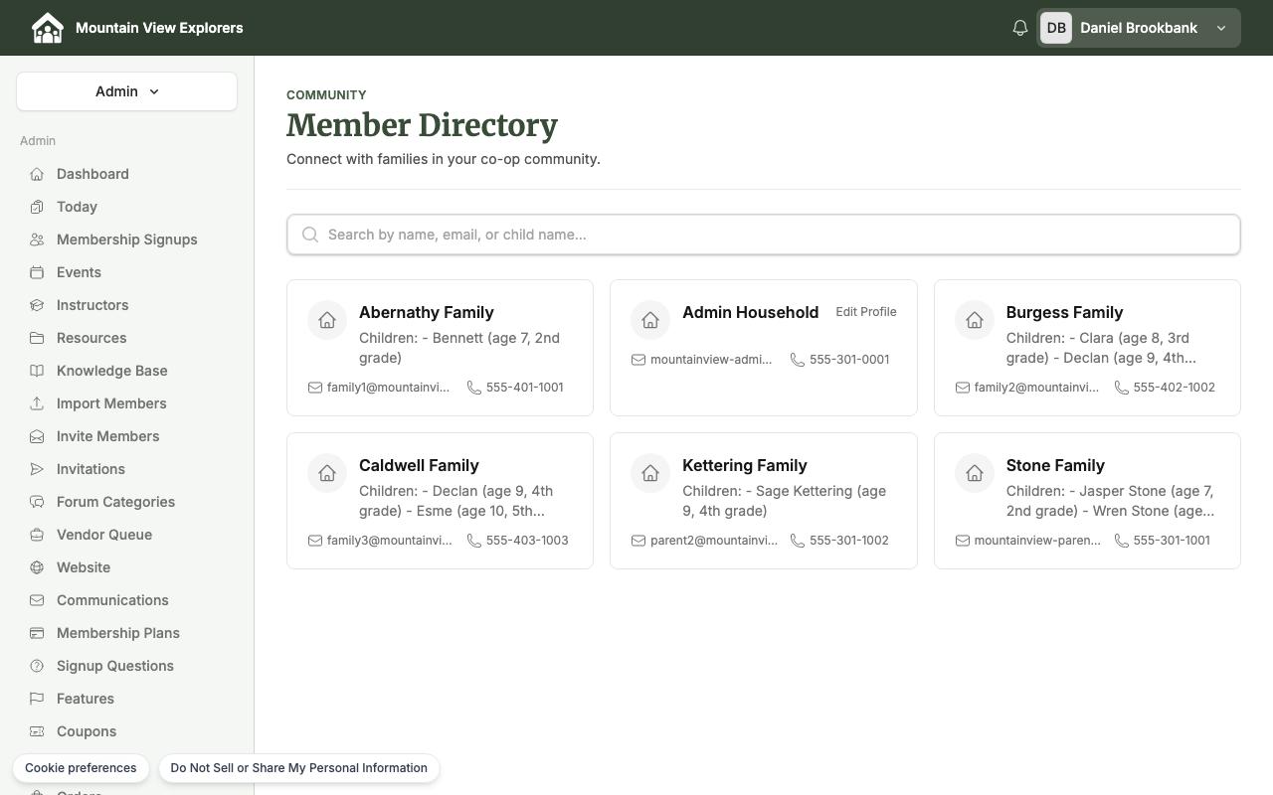Open the Admin role dropdown

coord(126,91)
